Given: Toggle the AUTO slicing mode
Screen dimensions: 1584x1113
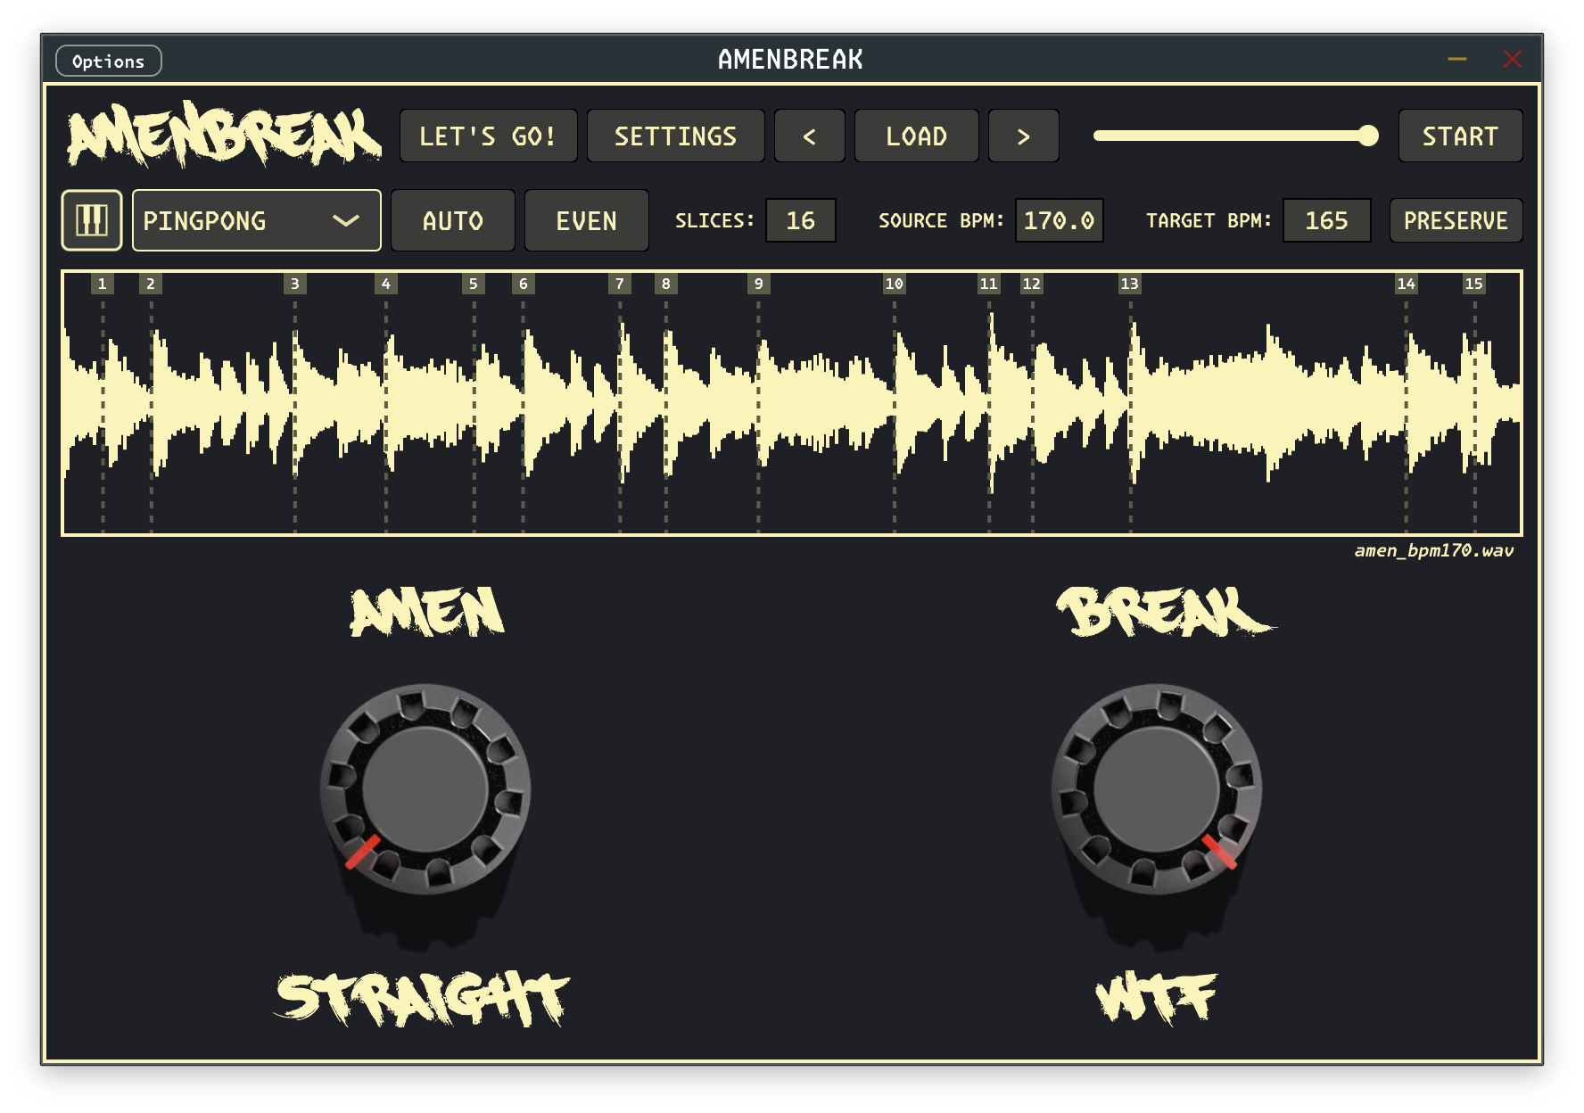Looking at the screenshot, I should [x=452, y=220].
